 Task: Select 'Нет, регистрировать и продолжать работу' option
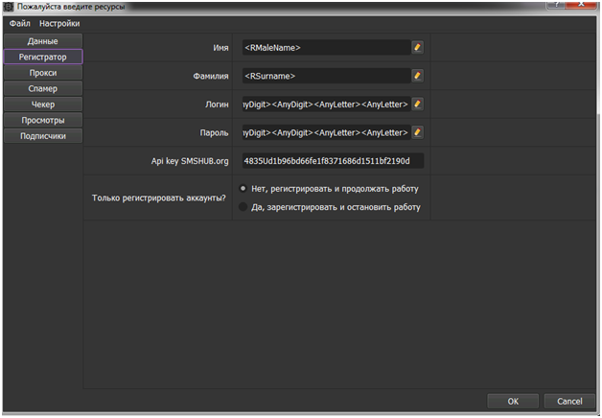[243, 189]
